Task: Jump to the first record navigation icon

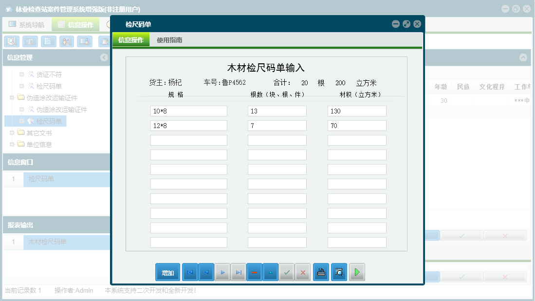Action: [190, 272]
